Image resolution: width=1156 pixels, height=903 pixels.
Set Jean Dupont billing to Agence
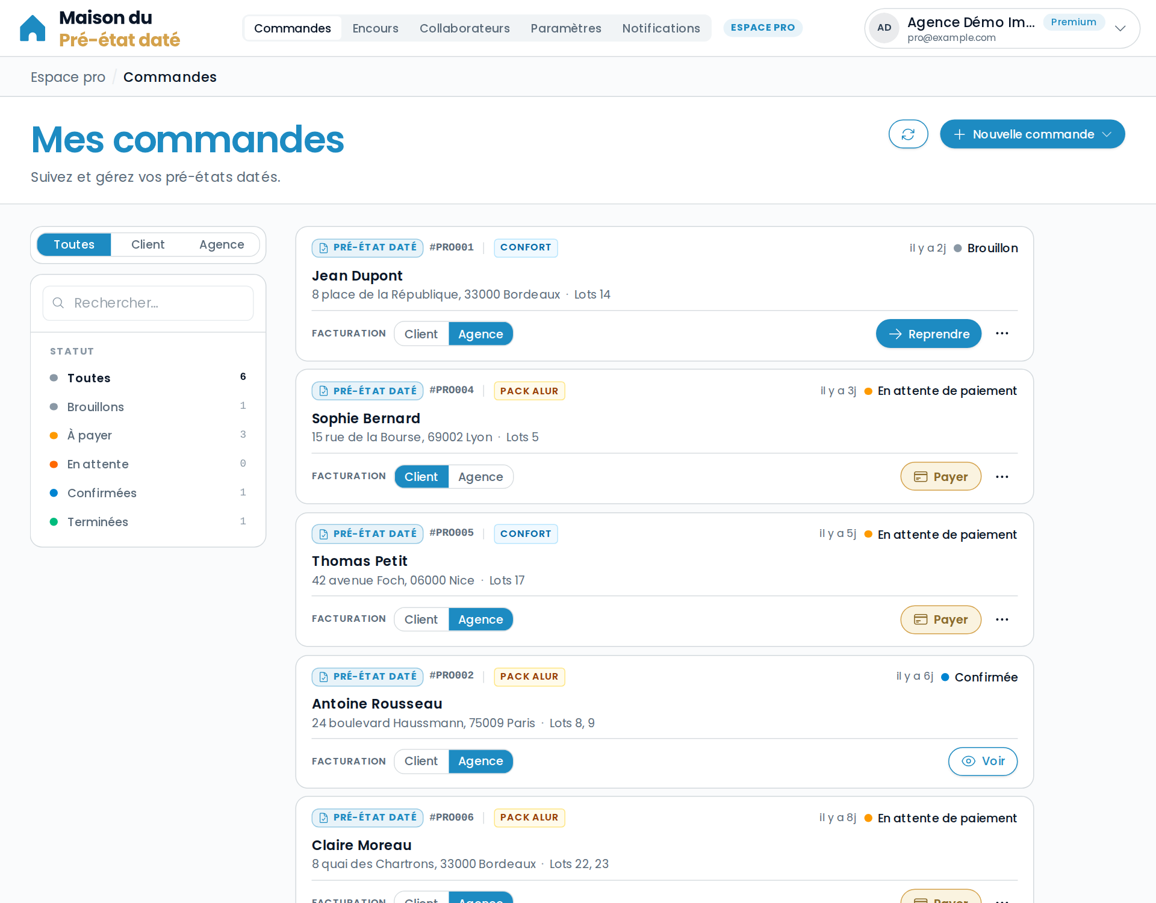480,334
